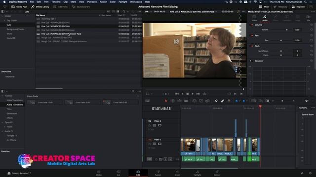Adjust the timeline zoom slider

coord(282,101)
